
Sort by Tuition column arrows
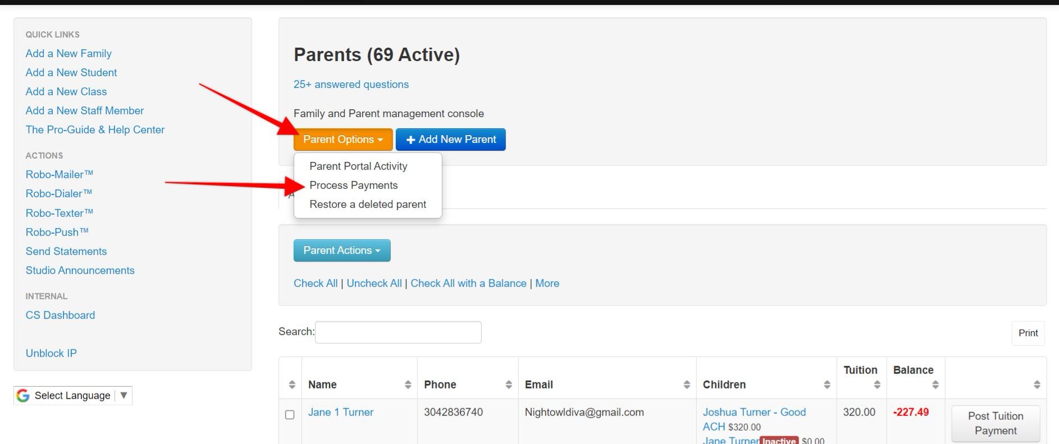(x=877, y=385)
